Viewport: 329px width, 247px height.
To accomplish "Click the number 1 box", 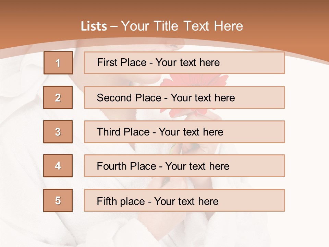I will [58, 63].
